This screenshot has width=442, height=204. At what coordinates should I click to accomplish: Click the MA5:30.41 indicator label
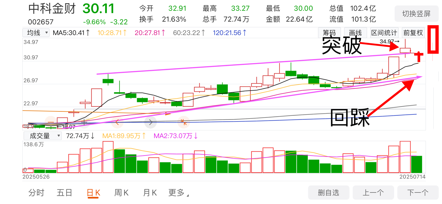coord(71,33)
